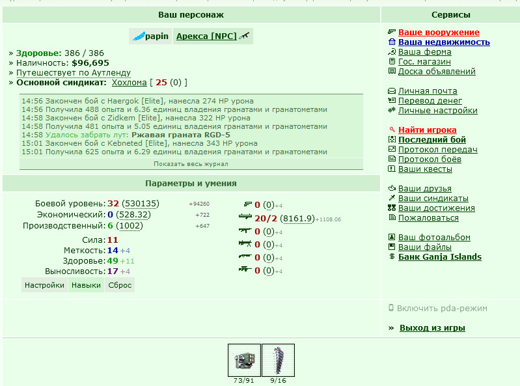Open the Доска объявлений link

tap(437, 72)
